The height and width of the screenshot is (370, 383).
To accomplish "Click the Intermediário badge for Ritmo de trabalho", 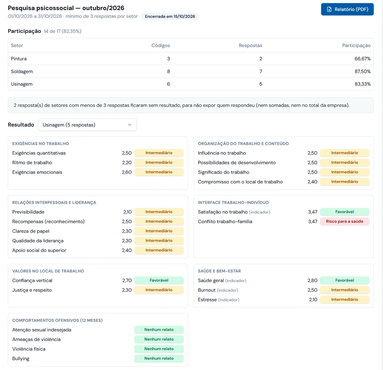I will click(x=159, y=163).
